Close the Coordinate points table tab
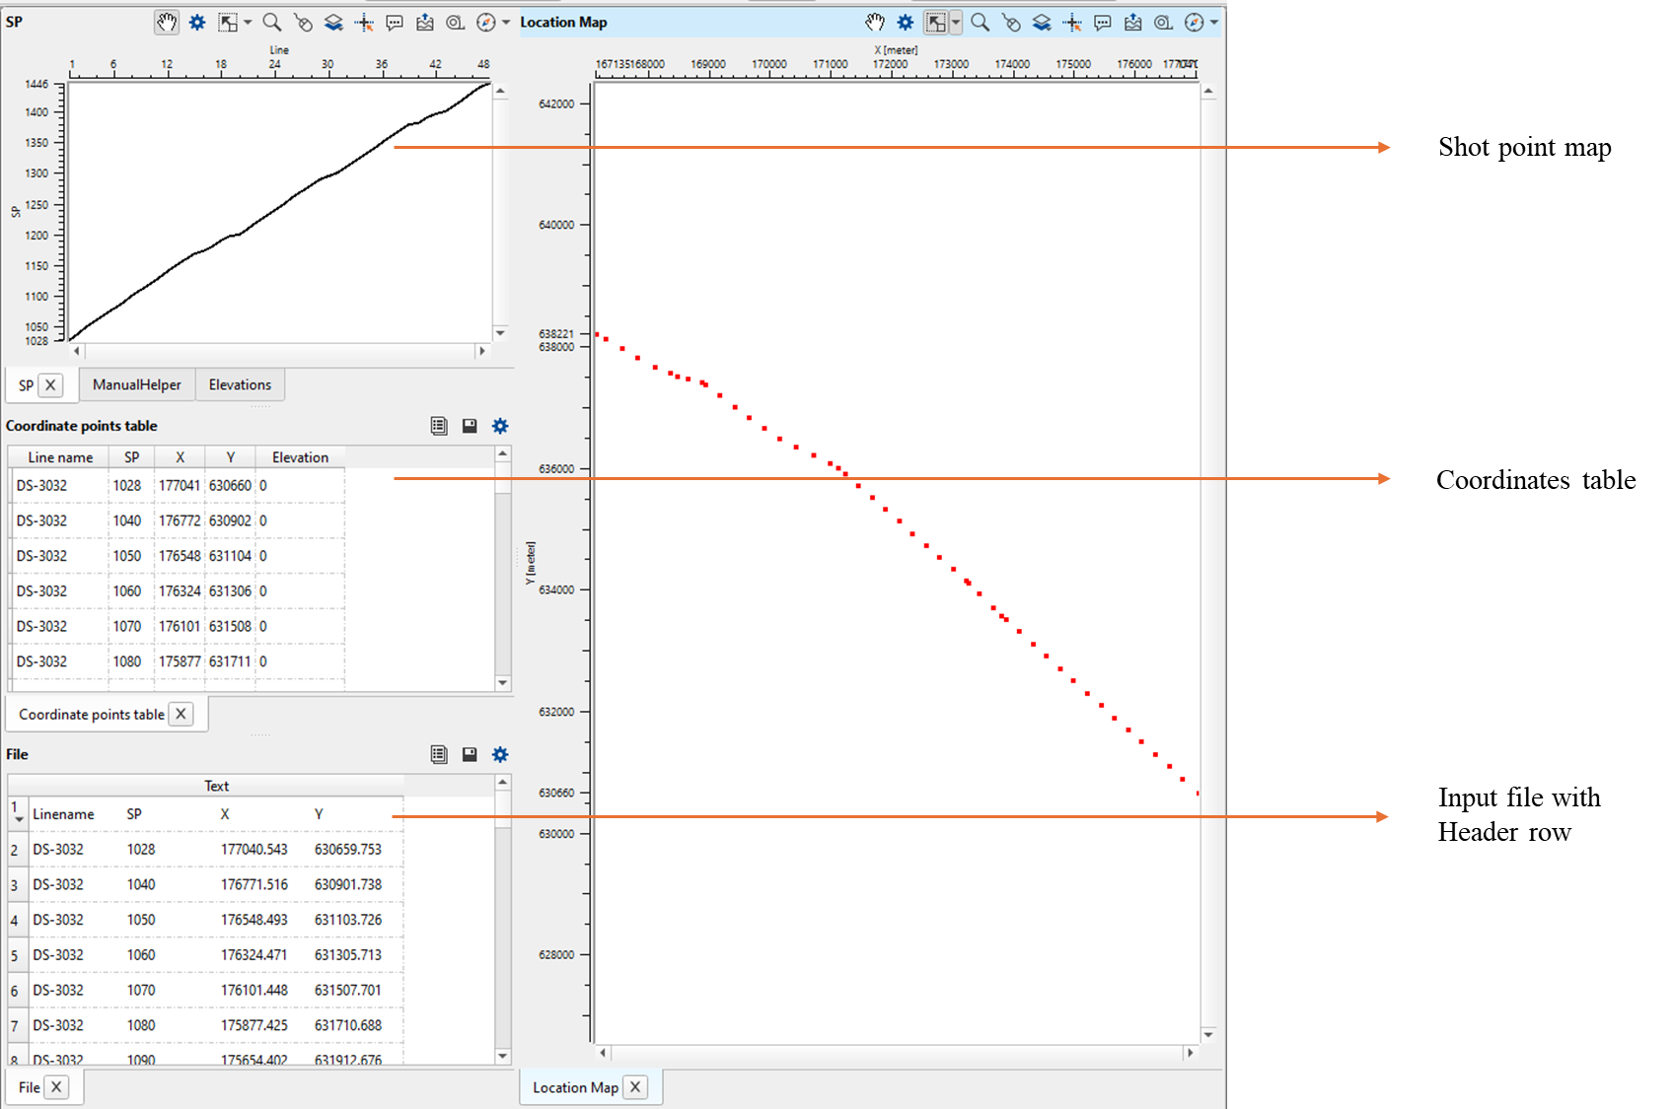 181,714
